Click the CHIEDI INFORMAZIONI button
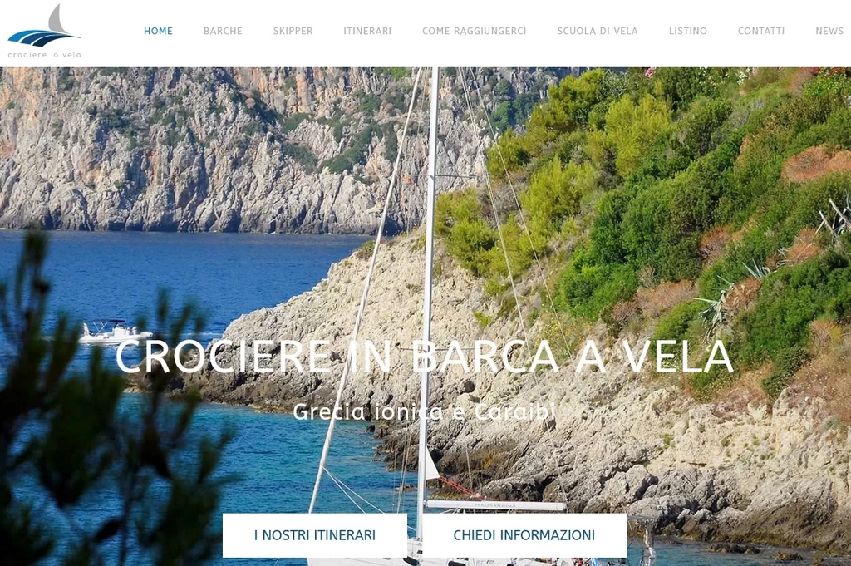The height and width of the screenshot is (566, 851). 524,535
